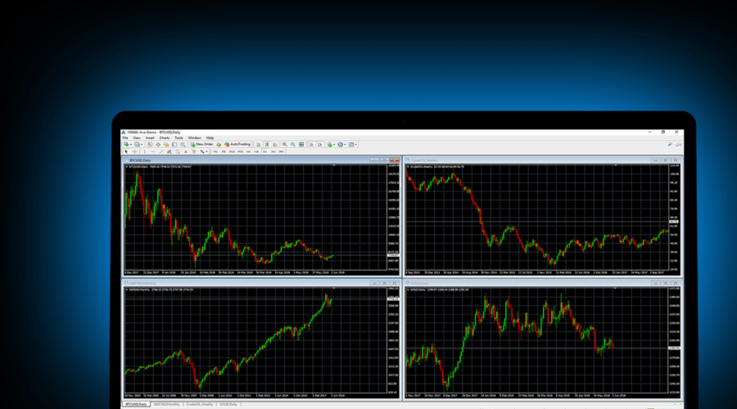
Task: Select the Cursor arrow tool
Action: click(x=126, y=151)
